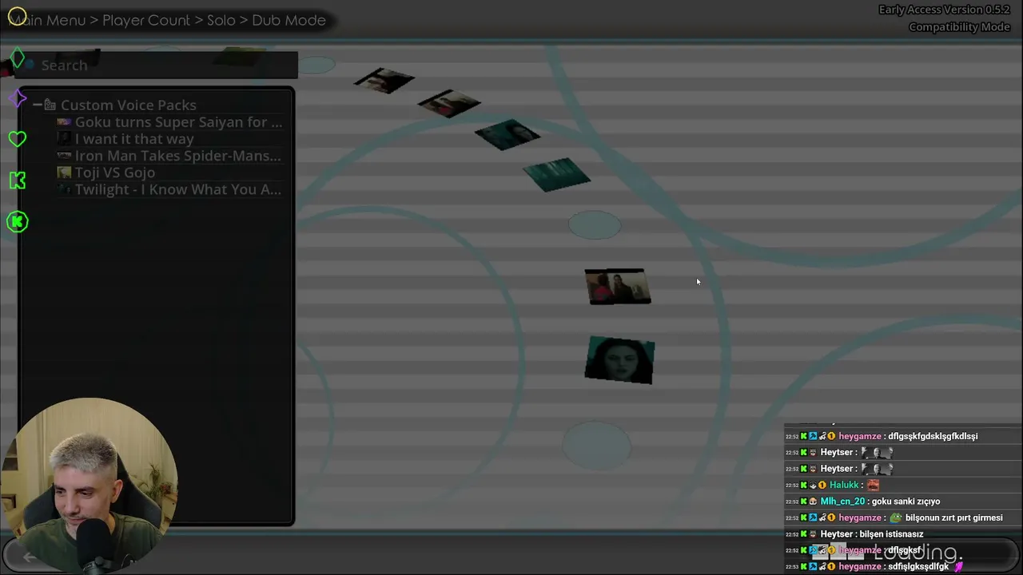Click the Toji VS Gojo pack icon
Image resolution: width=1023 pixels, height=575 pixels.
(64, 172)
